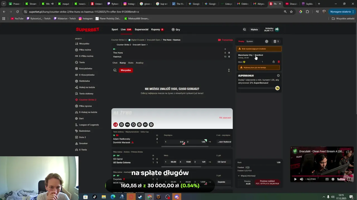This screenshot has width=357, height=200.
Task: Select football icon in live sports filter
Action: click(121, 124)
